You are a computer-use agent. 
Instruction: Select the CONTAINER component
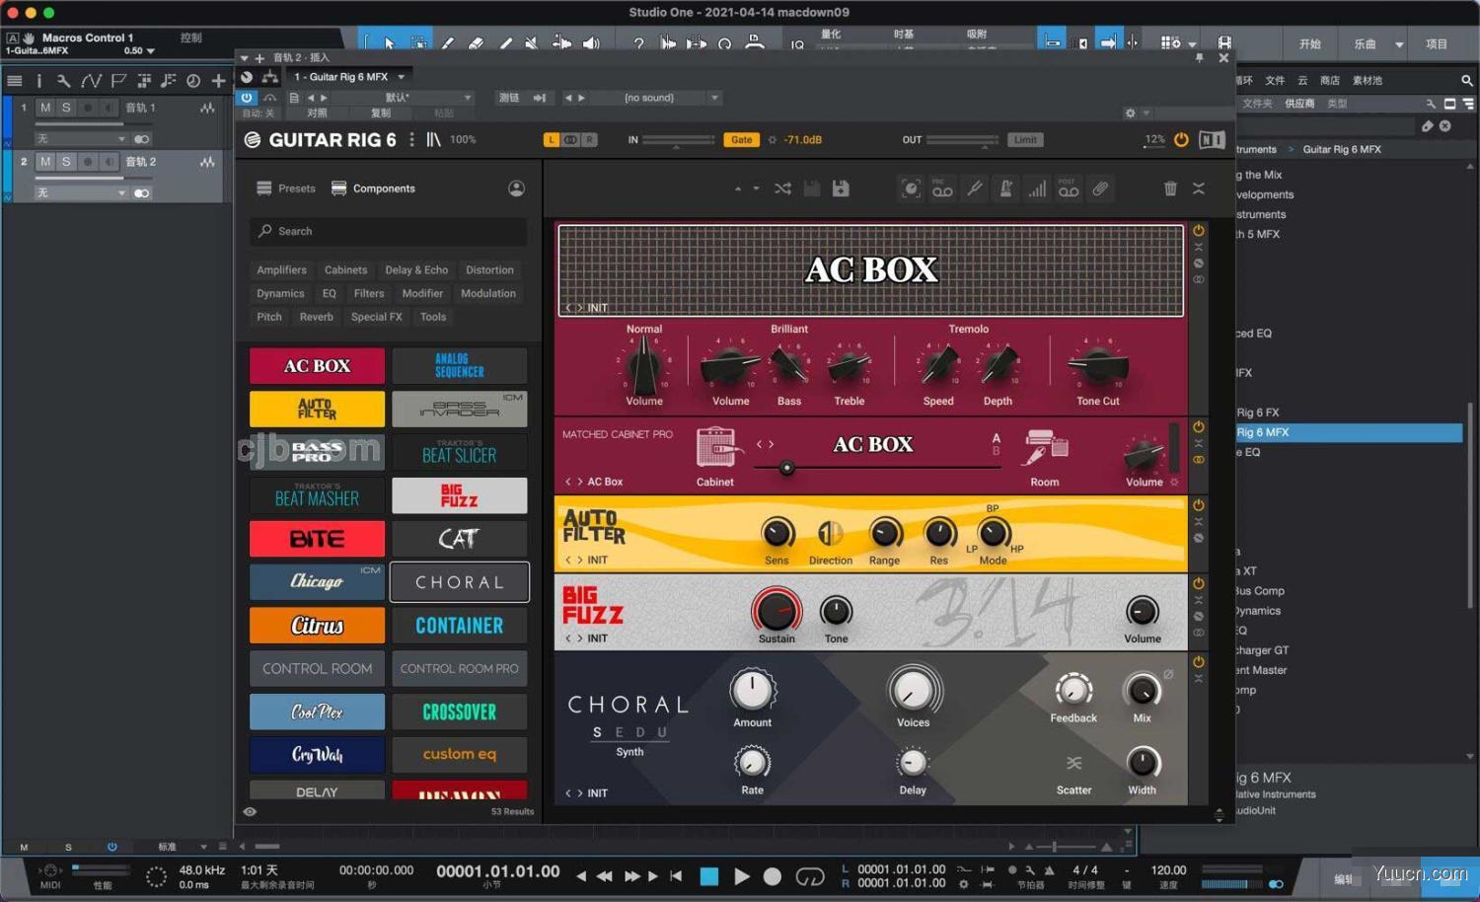(x=460, y=626)
